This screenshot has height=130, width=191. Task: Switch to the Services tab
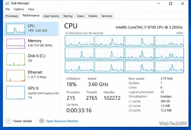pos(107,16)
